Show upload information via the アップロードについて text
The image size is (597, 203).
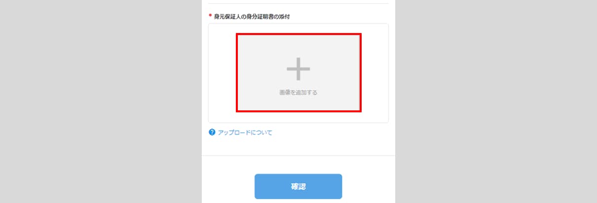245,133
